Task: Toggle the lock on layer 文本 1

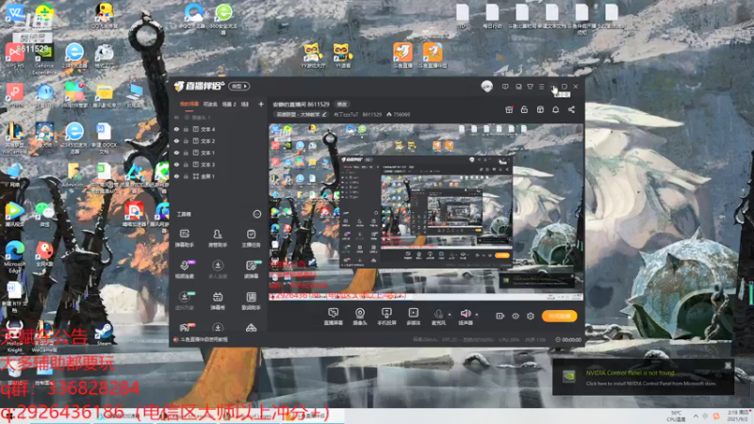Action: click(186, 153)
